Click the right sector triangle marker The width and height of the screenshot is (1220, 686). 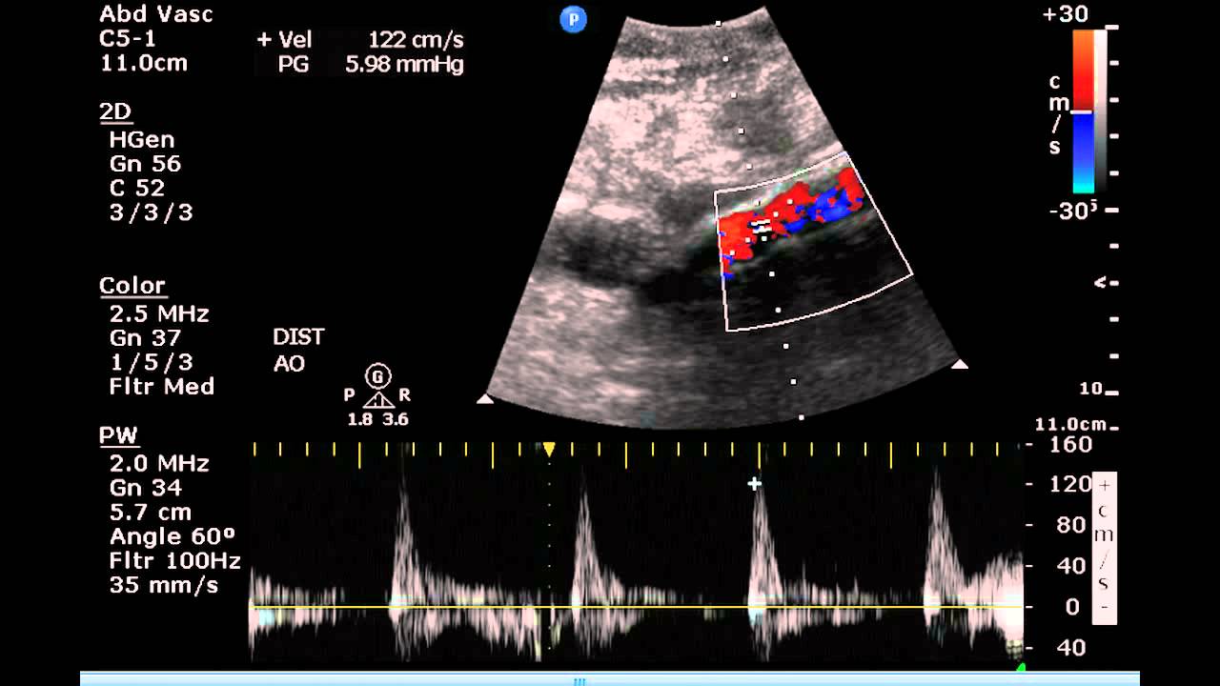(961, 364)
